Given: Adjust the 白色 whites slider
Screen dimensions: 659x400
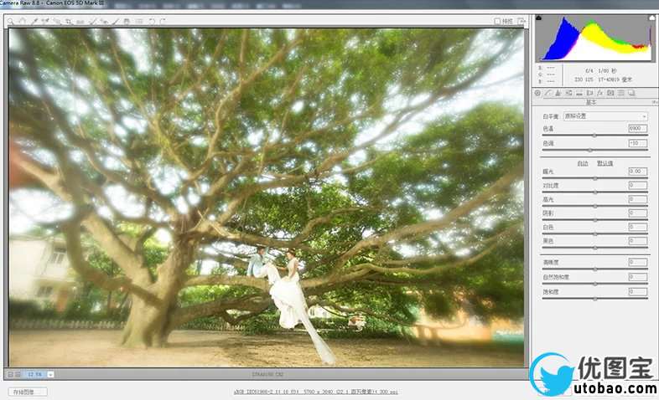Looking at the screenshot, I should tap(594, 234).
